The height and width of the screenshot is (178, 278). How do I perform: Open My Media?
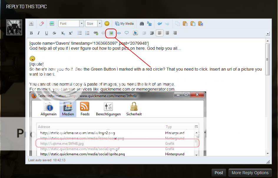124,24
